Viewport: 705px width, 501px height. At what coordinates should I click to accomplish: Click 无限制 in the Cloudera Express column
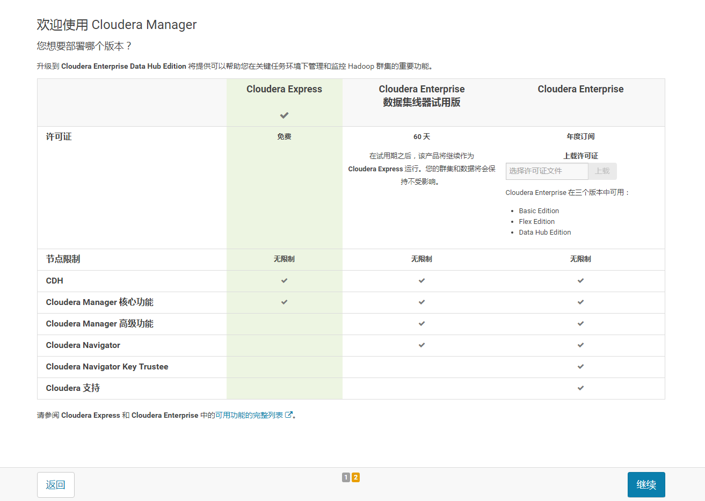click(x=284, y=259)
